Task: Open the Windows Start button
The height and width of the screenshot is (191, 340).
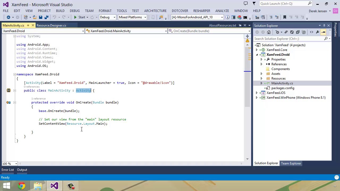Action: tap(6, 186)
